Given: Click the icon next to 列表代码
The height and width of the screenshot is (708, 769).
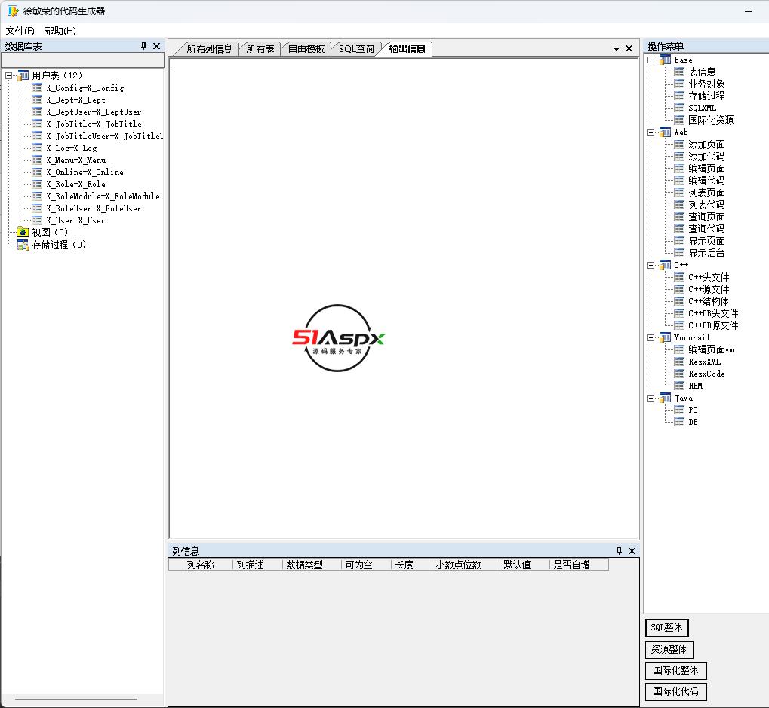Looking at the screenshot, I should coord(679,205).
